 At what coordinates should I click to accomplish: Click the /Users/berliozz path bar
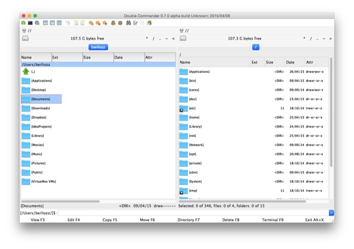[98, 65]
